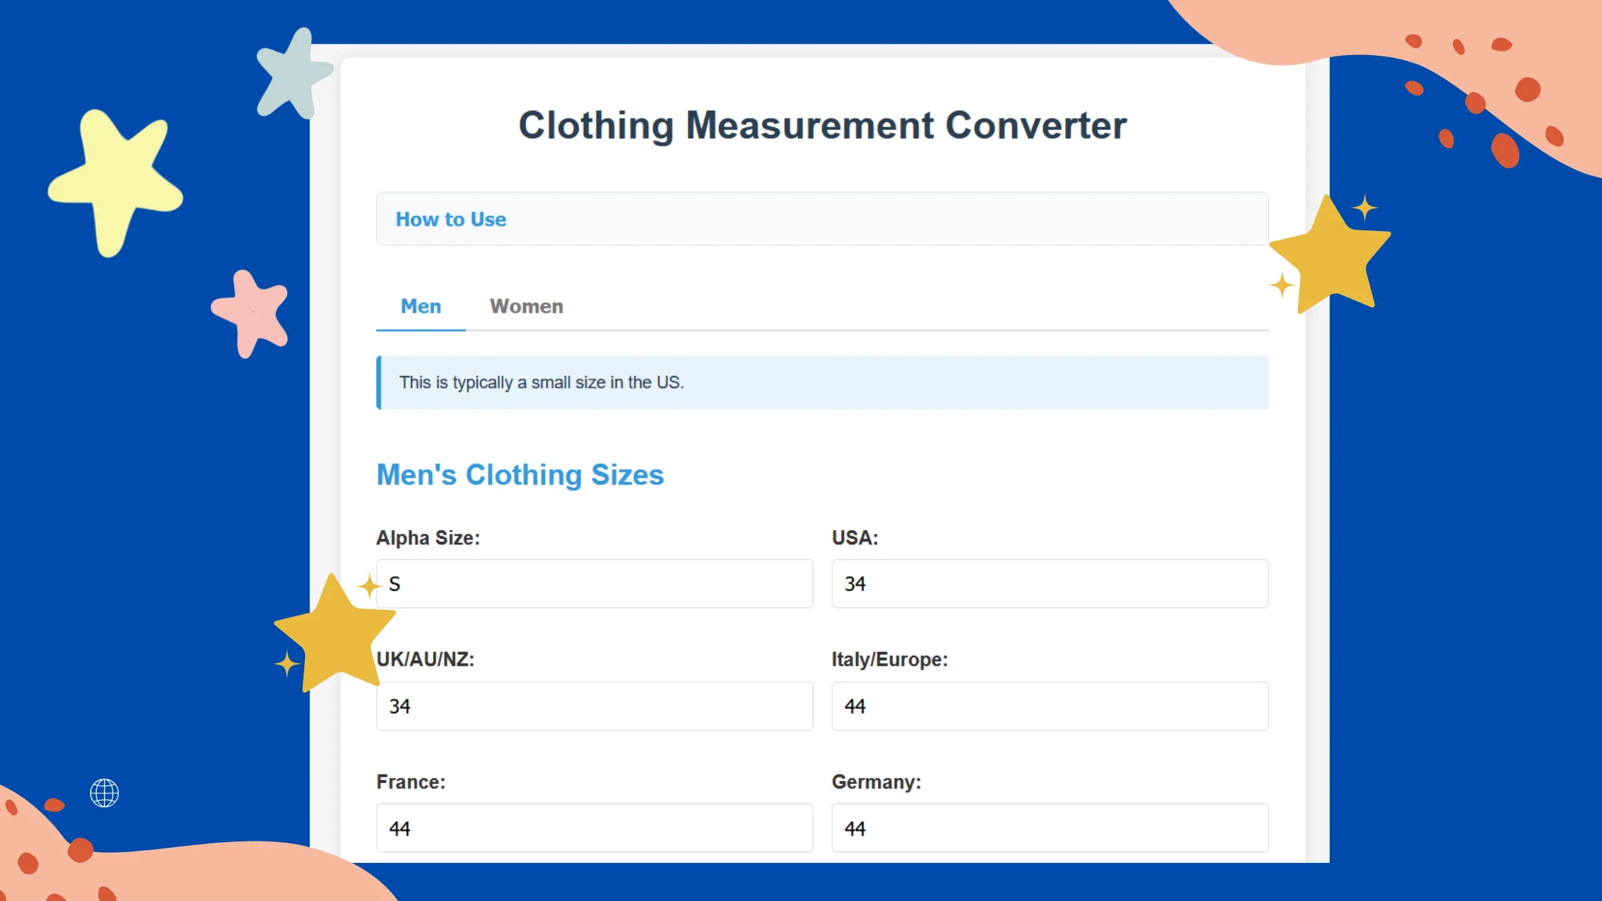Select the Italy/Europe size input
The image size is (1602, 901).
(x=1049, y=706)
